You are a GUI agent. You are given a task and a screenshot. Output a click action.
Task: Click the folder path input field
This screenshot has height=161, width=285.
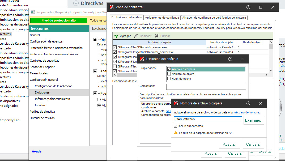point(207,120)
